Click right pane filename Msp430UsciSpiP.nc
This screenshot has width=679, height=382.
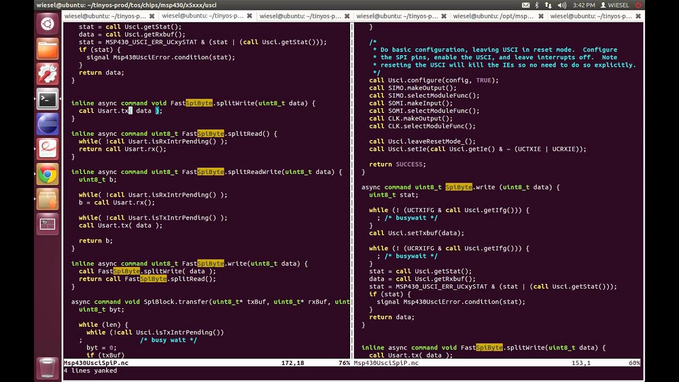pyautogui.click(x=386, y=363)
